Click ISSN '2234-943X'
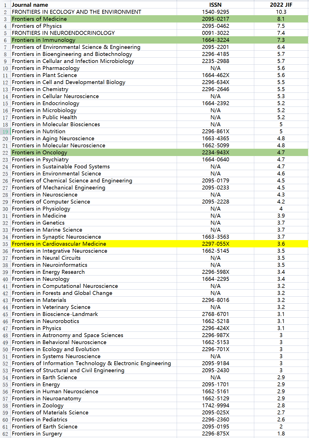Viewport: 309px width, 438px height. 215,152
